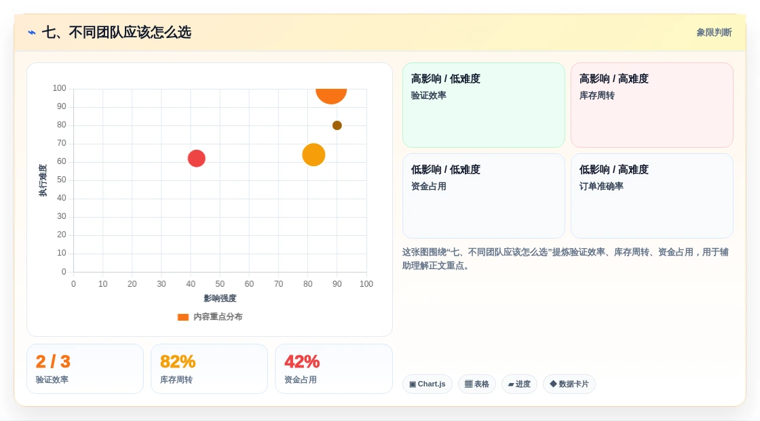The height and width of the screenshot is (421, 760).
Task: Click the 42% stat value
Action: click(302, 361)
